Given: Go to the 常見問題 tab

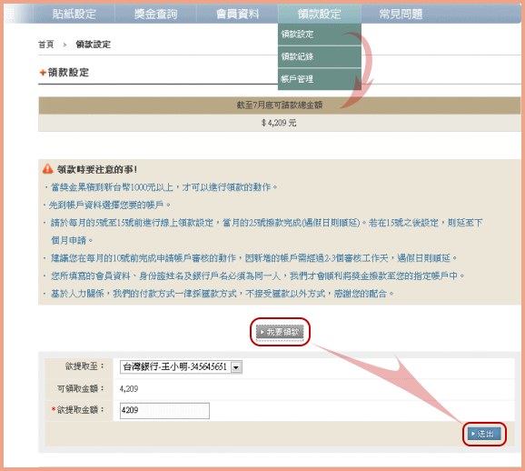Looking at the screenshot, I should coord(401,14).
